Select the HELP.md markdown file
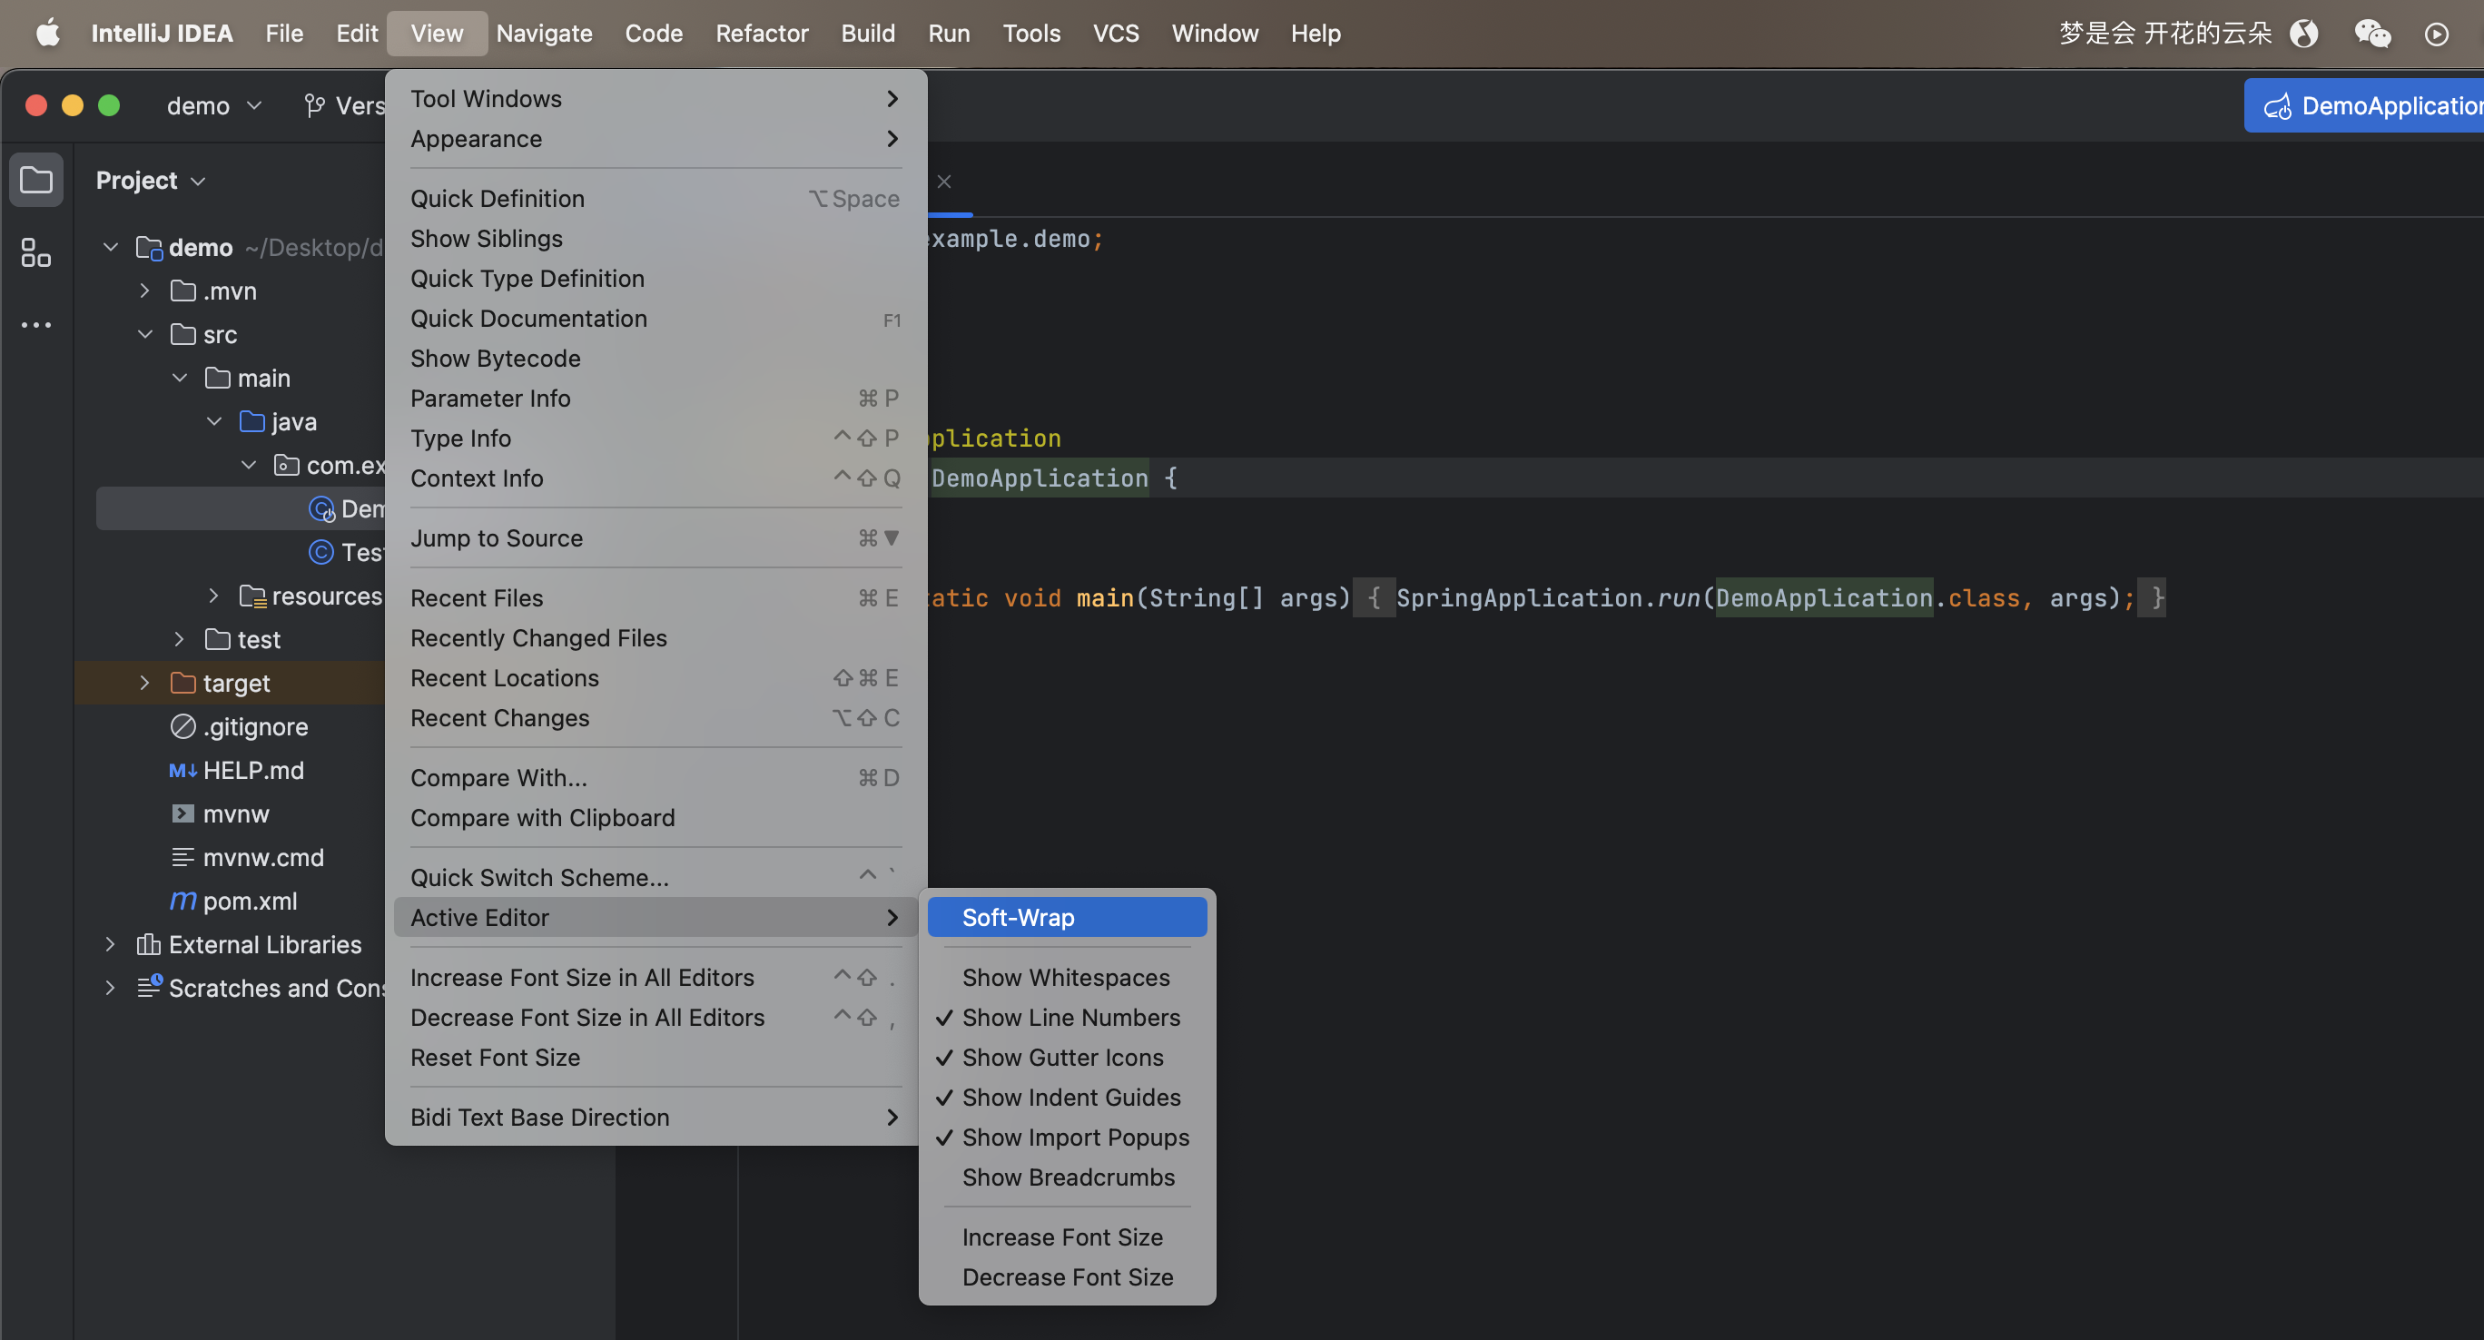 pos(252,770)
